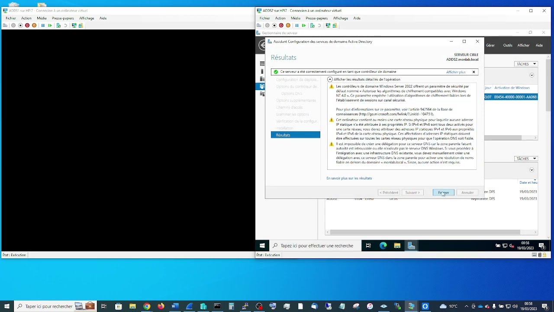Open Gérer menu in Server Manager
The image size is (554, 312).
coord(490,45)
